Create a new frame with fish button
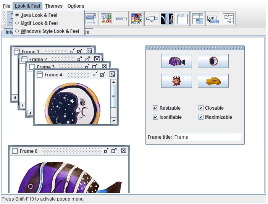Viewport: 268px width, 204px height. click(176, 61)
